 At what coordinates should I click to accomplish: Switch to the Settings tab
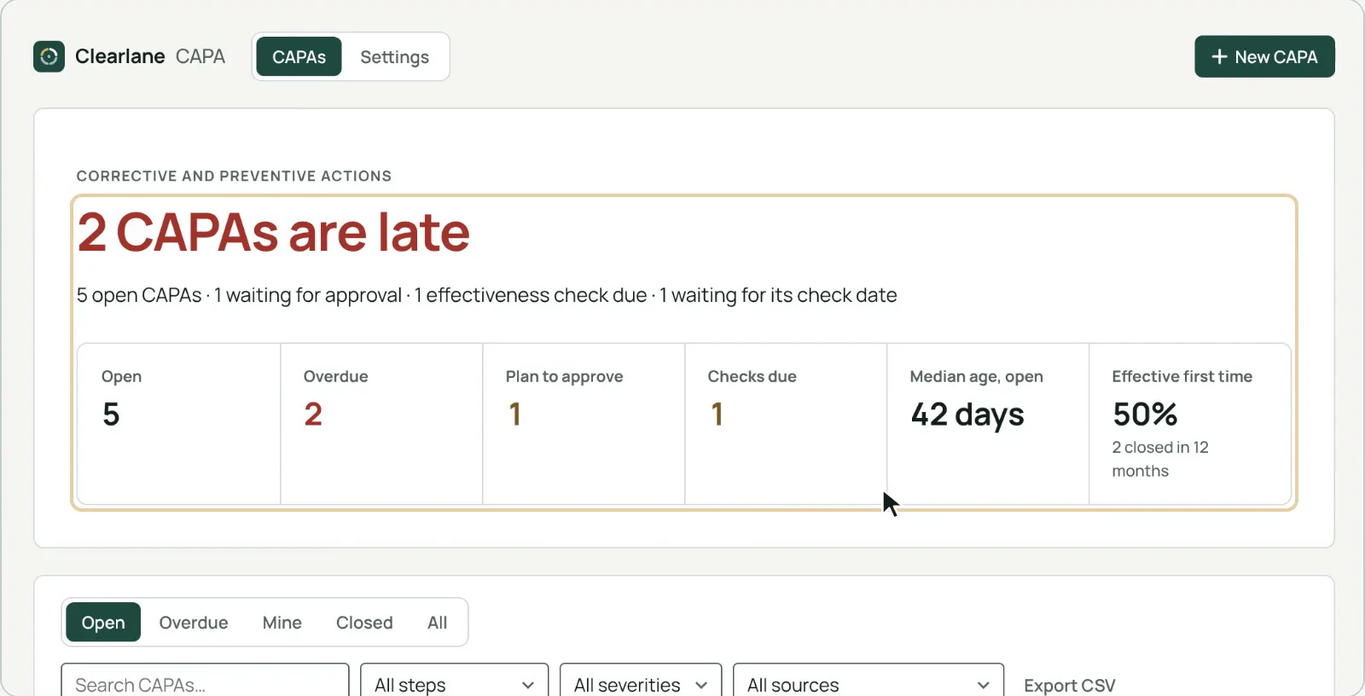[394, 56]
